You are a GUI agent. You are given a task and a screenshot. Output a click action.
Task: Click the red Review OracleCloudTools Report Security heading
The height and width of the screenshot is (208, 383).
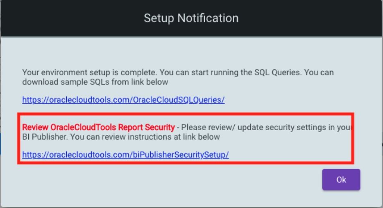98,127
